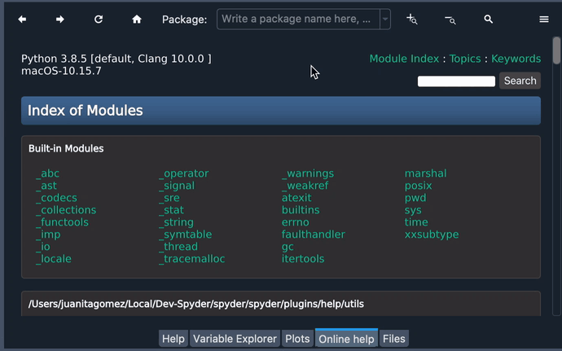Switch to the Help tab
Viewport: 562px width, 351px height.
[173, 339]
